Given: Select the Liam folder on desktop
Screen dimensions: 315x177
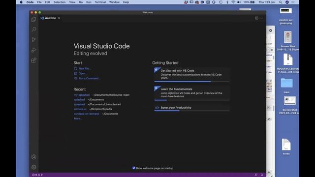Looking at the screenshot, I should click(286, 86).
